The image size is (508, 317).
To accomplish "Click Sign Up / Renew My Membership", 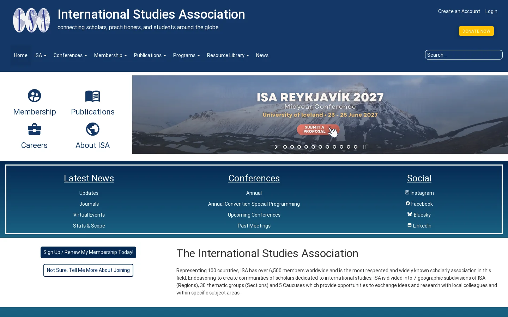I will (88, 252).
